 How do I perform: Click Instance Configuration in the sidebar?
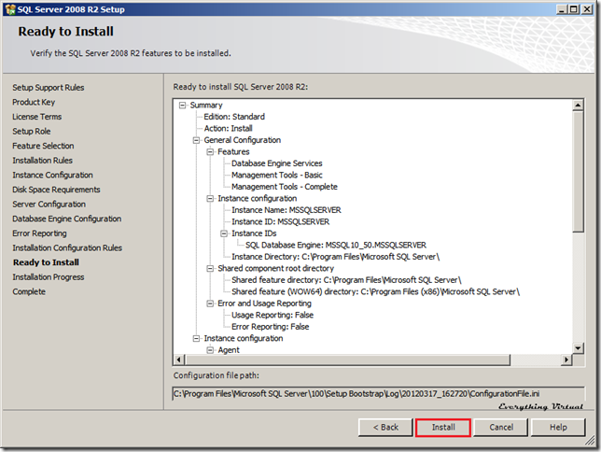pos(52,175)
